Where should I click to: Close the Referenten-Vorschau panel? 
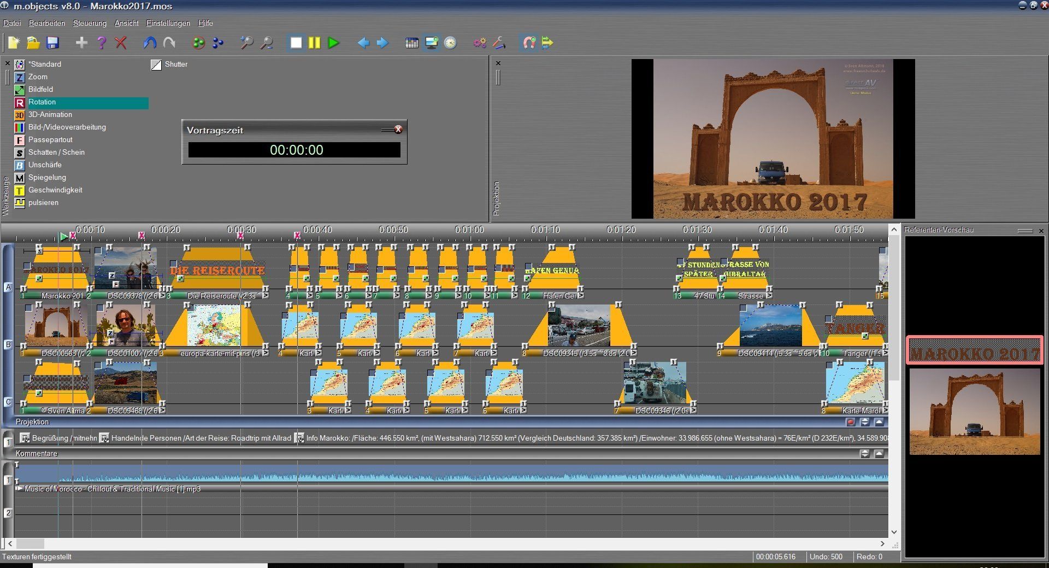(1041, 231)
